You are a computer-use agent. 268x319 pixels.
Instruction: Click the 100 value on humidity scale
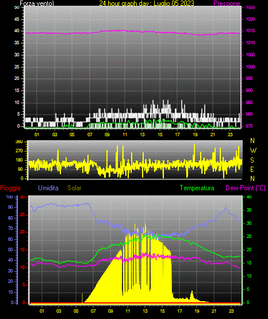tap(9, 197)
